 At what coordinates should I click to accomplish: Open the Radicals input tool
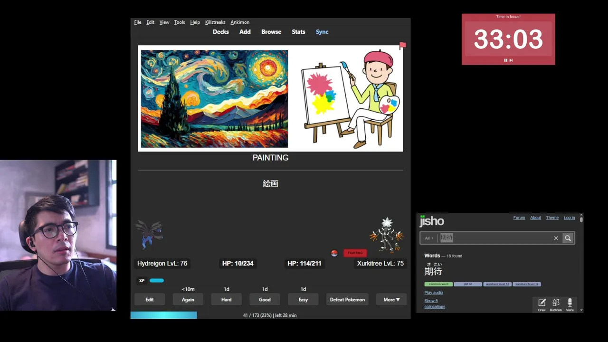click(x=556, y=305)
